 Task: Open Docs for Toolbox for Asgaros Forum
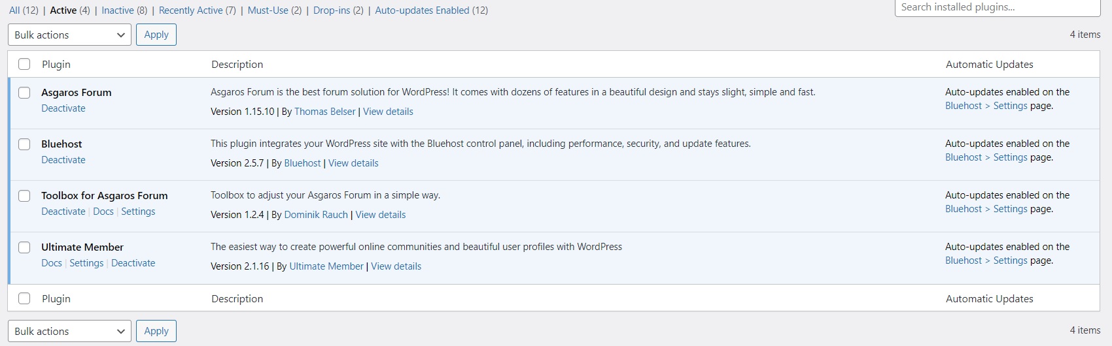click(103, 212)
